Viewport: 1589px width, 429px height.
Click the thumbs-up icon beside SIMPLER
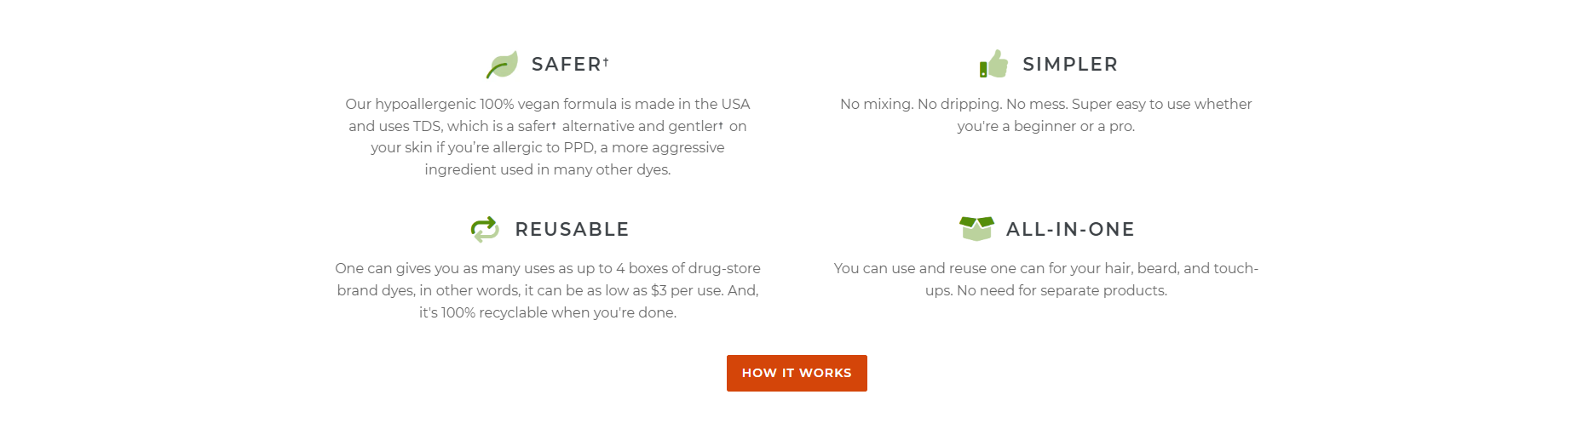[993, 65]
